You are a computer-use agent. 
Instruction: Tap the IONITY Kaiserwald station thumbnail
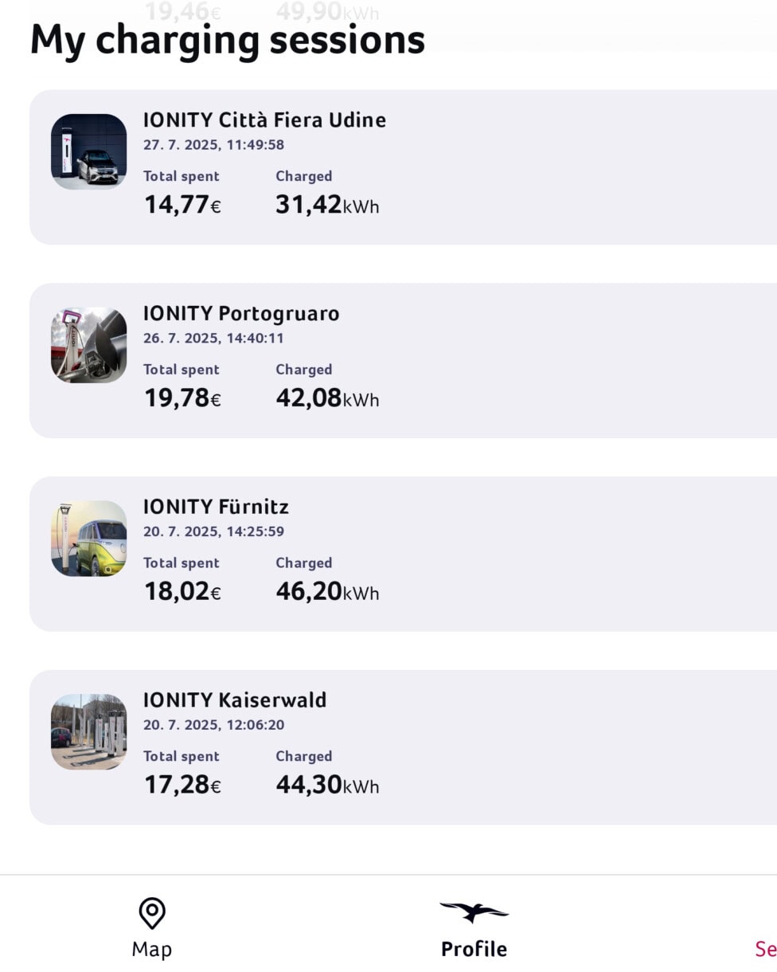coord(89,732)
